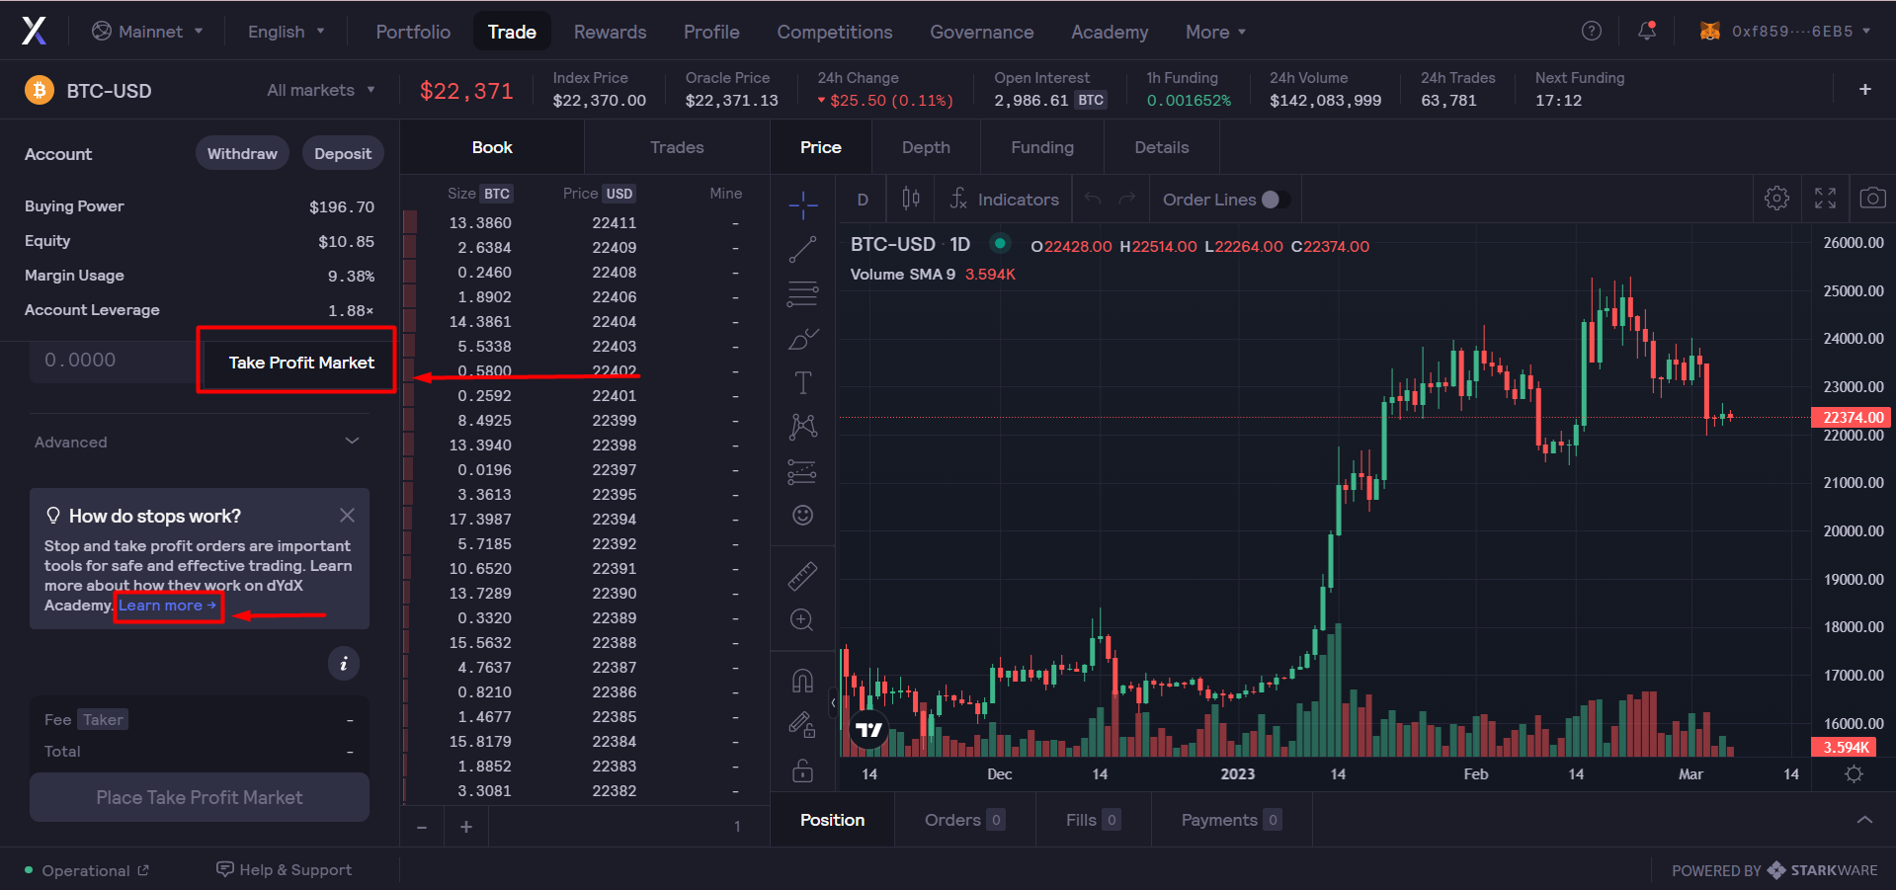
Task: Open the Operational status link
Action: [87, 870]
